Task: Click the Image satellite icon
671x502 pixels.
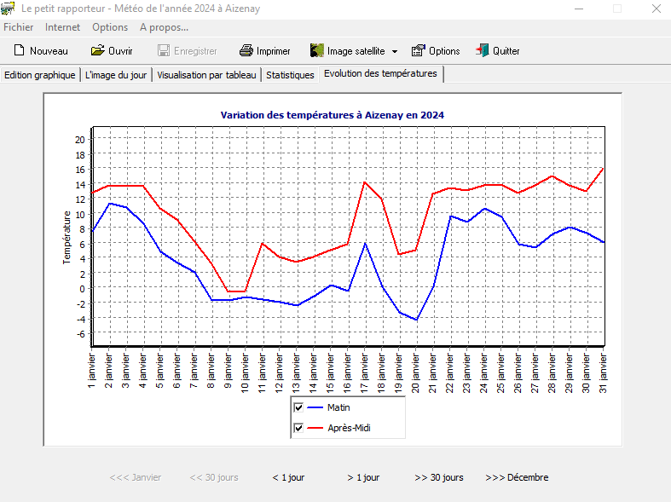Action: click(x=316, y=51)
